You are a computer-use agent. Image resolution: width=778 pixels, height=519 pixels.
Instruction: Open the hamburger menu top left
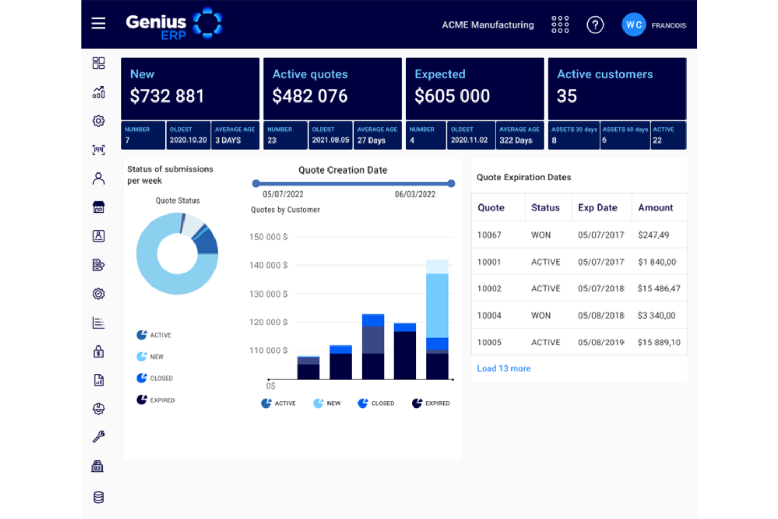[98, 23]
